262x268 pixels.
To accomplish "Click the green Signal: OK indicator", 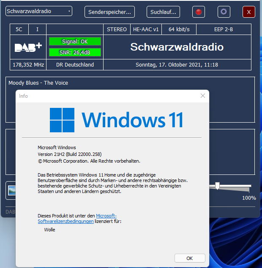I will pyautogui.click(x=75, y=41).
